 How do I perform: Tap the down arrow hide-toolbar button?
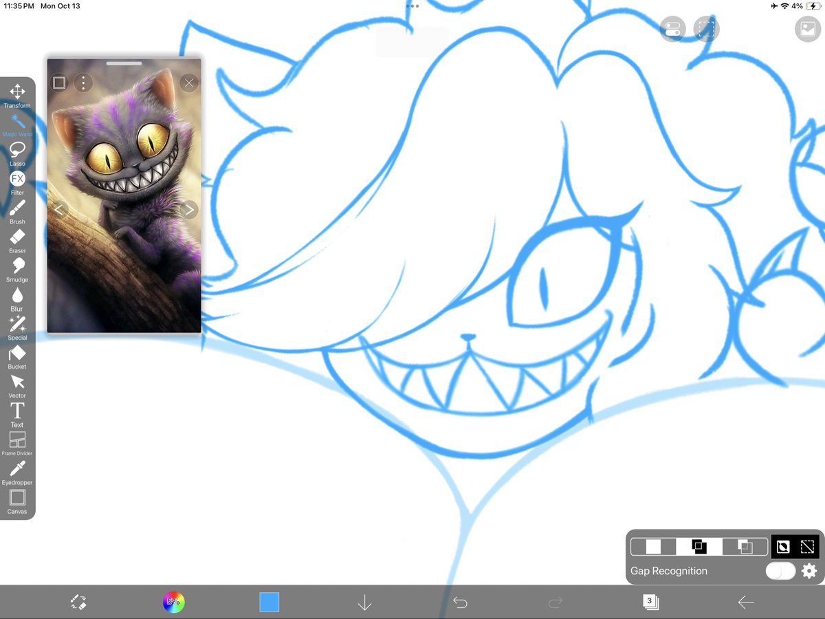[x=364, y=602]
